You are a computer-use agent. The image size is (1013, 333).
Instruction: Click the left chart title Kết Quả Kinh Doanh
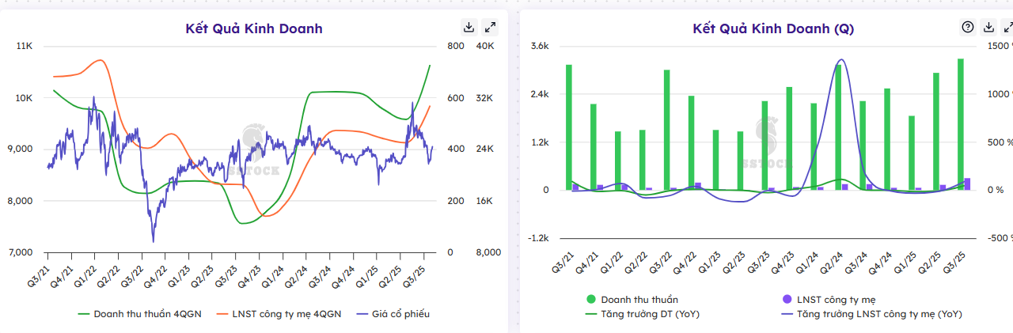[254, 28]
